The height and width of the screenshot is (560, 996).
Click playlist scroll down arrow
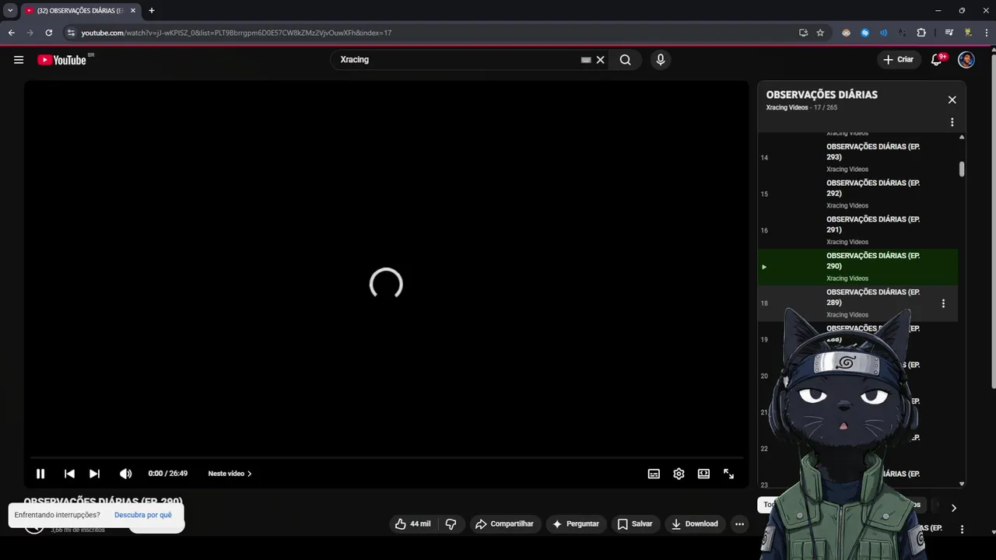point(962,484)
